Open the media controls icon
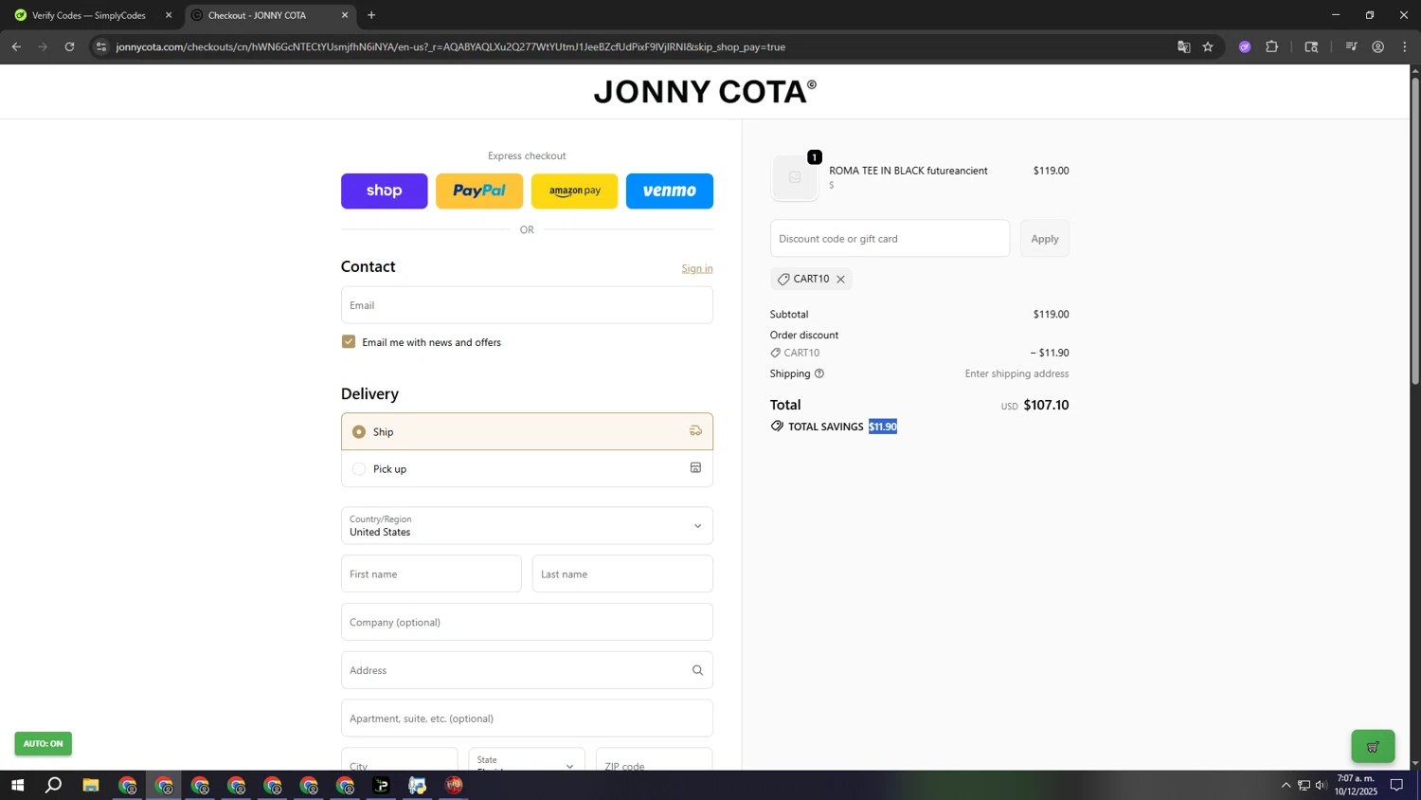Screen dimensions: 1421x800 (x=1352, y=46)
